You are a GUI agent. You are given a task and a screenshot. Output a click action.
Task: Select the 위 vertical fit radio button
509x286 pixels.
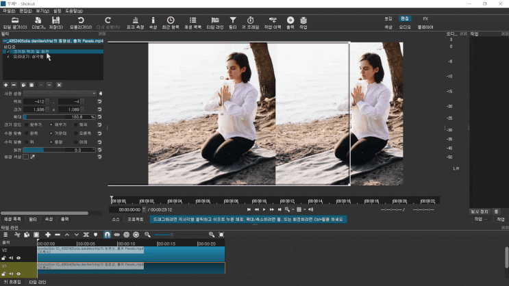27,142
